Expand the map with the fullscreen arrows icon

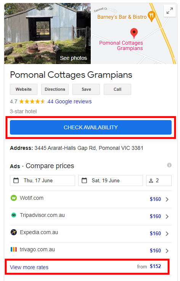click(169, 11)
